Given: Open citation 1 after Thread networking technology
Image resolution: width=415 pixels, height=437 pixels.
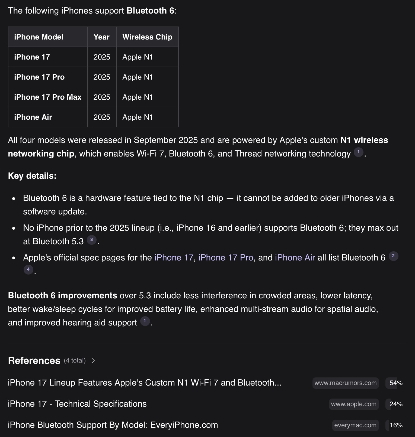Looking at the screenshot, I should pyautogui.click(x=358, y=152).
